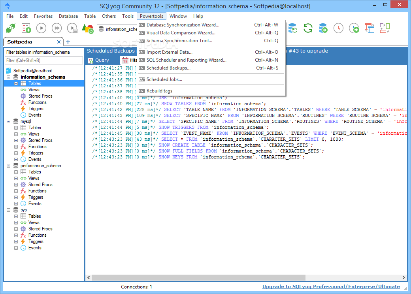Click Events clock icon under information_schema
This screenshot has width=411, height=294.
[x=23, y=115]
